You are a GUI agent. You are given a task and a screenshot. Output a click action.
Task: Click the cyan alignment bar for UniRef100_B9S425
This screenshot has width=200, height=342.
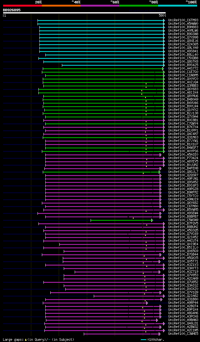[x=113, y=65]
